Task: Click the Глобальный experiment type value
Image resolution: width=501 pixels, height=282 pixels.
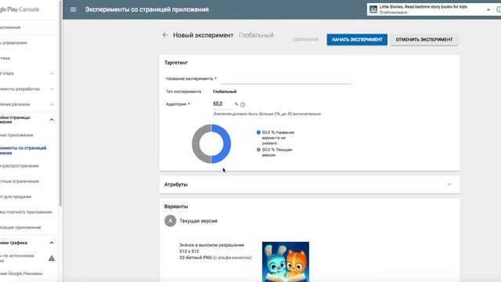Action: [225, 92]
